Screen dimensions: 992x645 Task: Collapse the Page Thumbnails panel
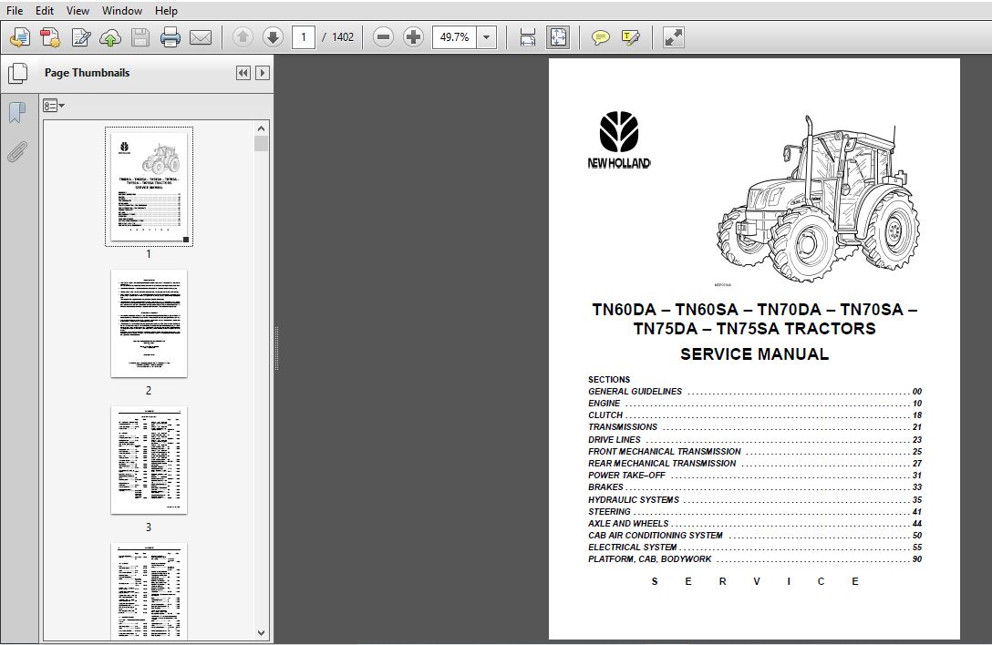coord(243,73)
